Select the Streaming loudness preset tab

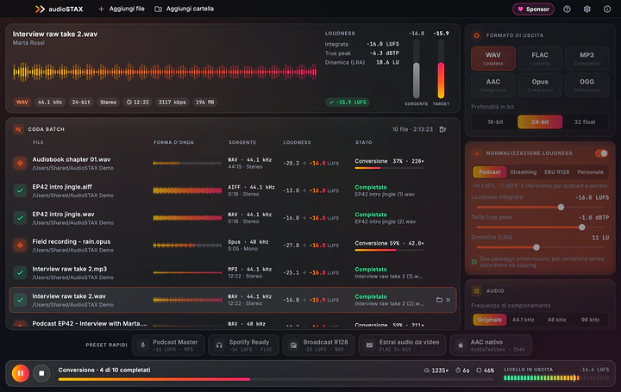[x=524, y=172]
